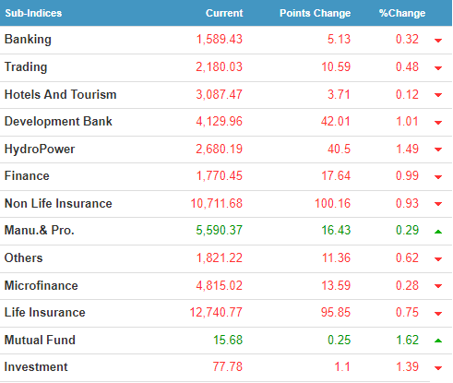Image resolution: width=453 pixels, height=383 pixels.
Task: Click the %Change column header
Action: click(402, 13)
